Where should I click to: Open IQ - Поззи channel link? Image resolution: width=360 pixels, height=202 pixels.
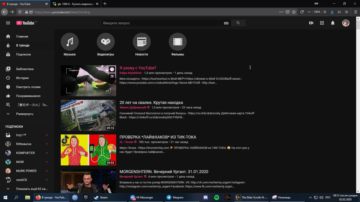(x=126, y=142)
